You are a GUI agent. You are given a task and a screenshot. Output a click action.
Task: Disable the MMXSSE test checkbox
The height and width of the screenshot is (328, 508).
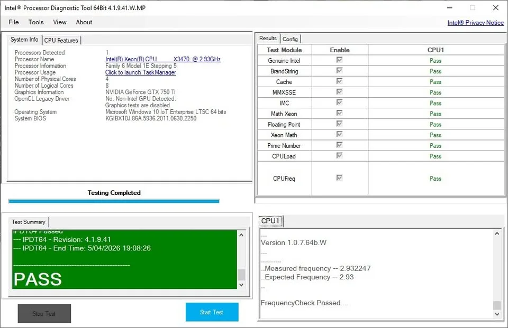click(339, 92)
